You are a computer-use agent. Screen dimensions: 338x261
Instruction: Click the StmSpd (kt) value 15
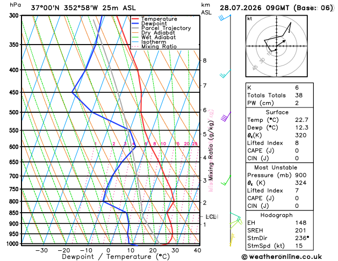299,246
